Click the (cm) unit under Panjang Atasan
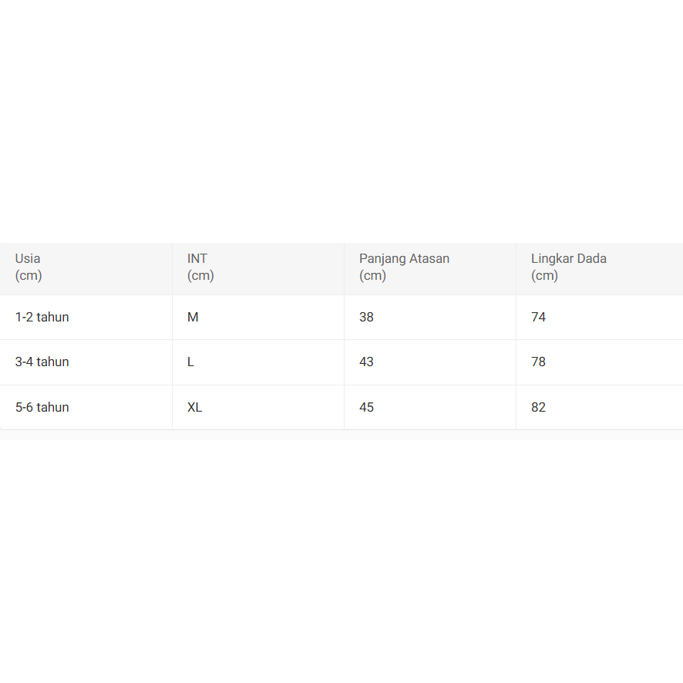683x683 pixels. 372,276
